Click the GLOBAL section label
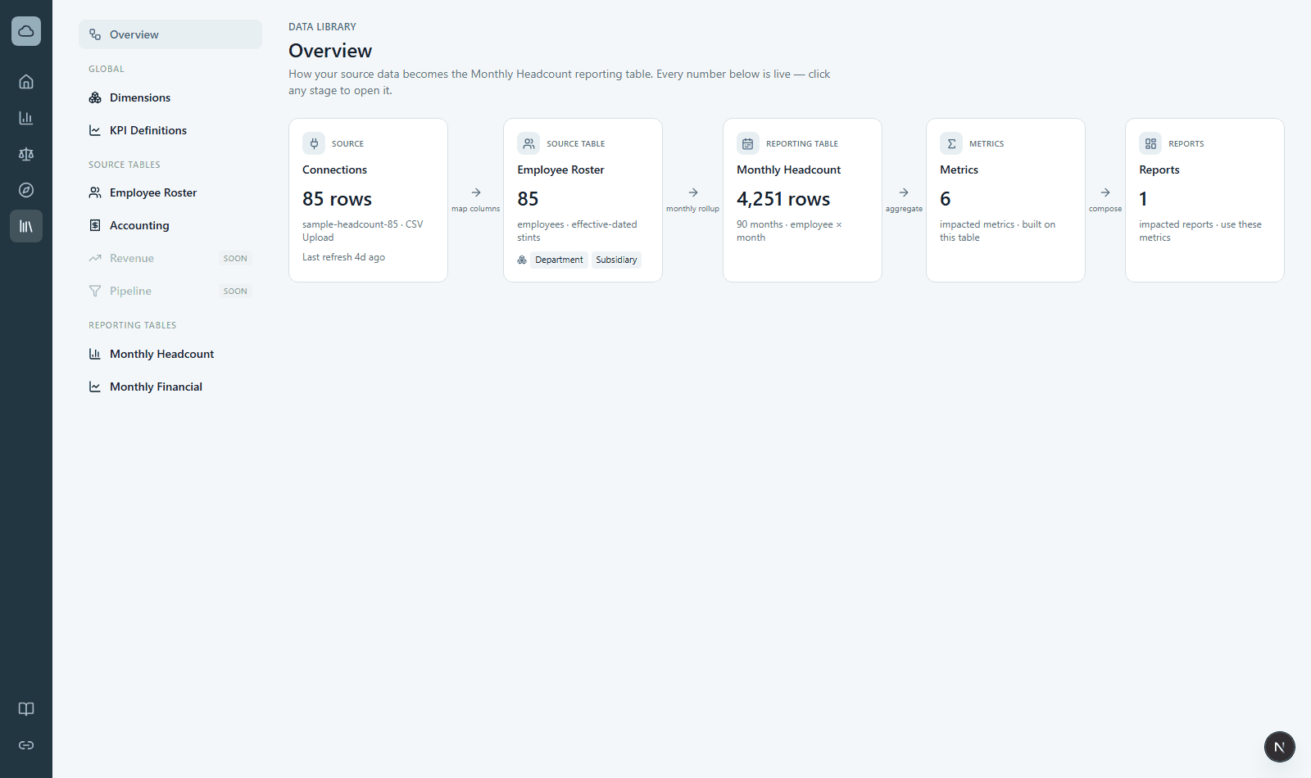 coord(107,69)
